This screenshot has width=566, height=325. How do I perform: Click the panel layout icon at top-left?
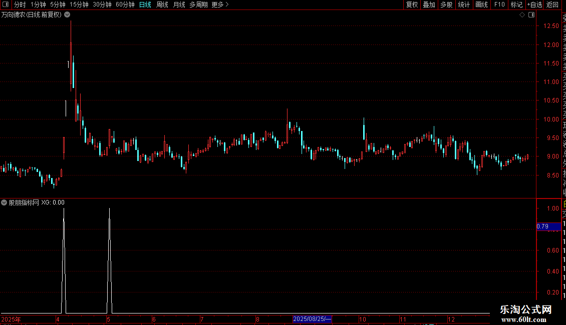click(6, 4)
